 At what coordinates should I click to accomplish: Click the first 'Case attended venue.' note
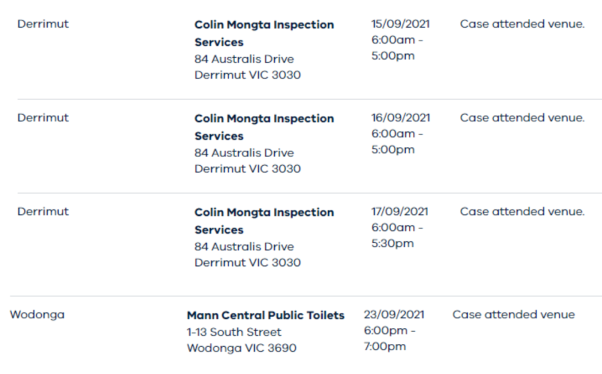pyautogui.click(x=522, y=24)
